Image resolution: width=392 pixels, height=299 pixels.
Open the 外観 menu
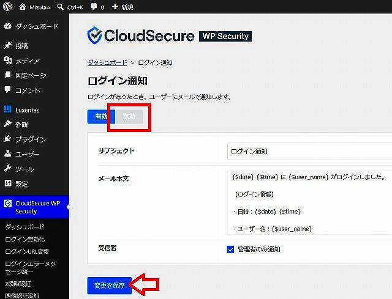tap(21, 124)
